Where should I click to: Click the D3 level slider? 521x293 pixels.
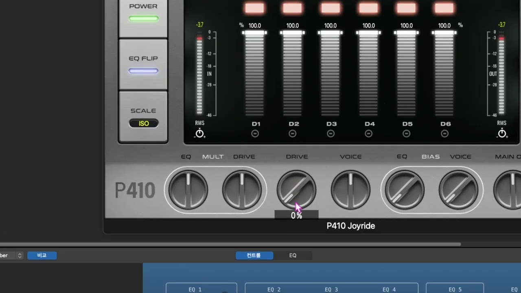pos(331,74)
